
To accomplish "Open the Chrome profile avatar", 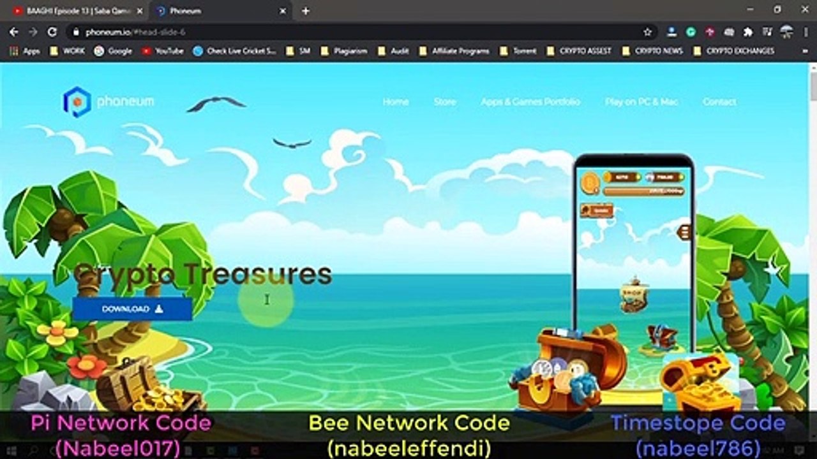I will pyautogui.click(x=786, y=32).
